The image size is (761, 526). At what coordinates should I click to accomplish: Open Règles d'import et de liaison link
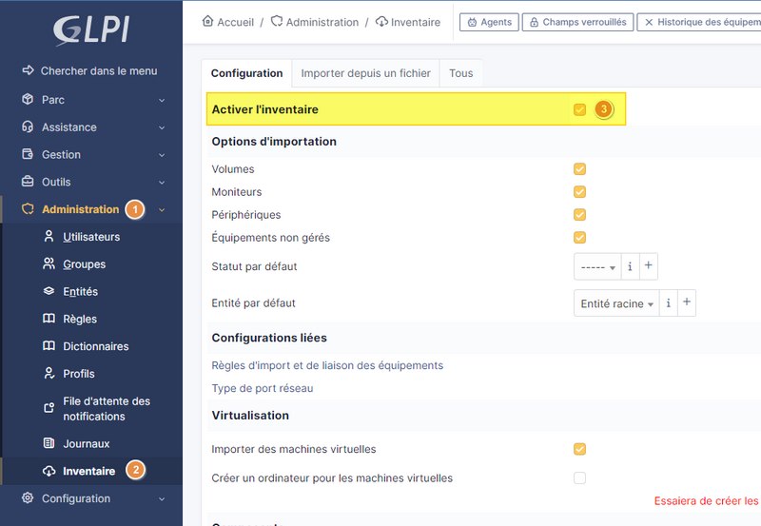[x=327, y=365]
